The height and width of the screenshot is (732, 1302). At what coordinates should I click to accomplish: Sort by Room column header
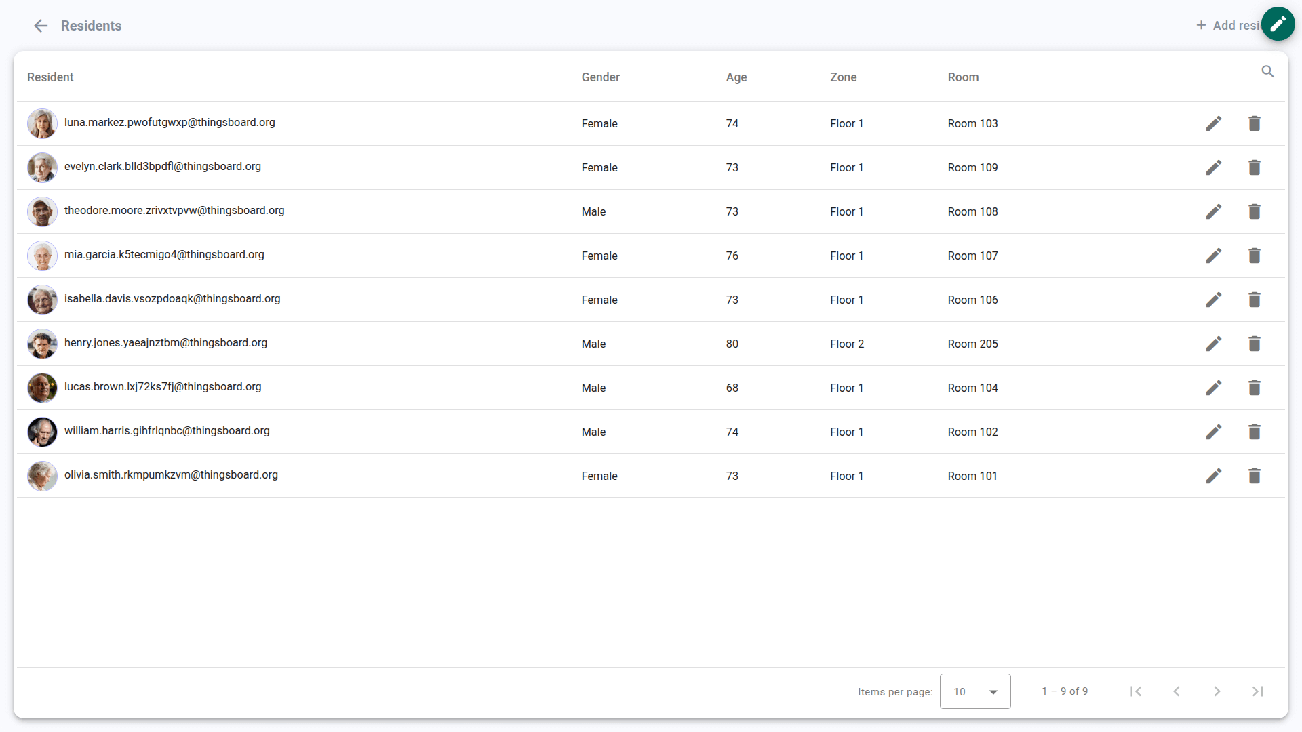point(963,77)
